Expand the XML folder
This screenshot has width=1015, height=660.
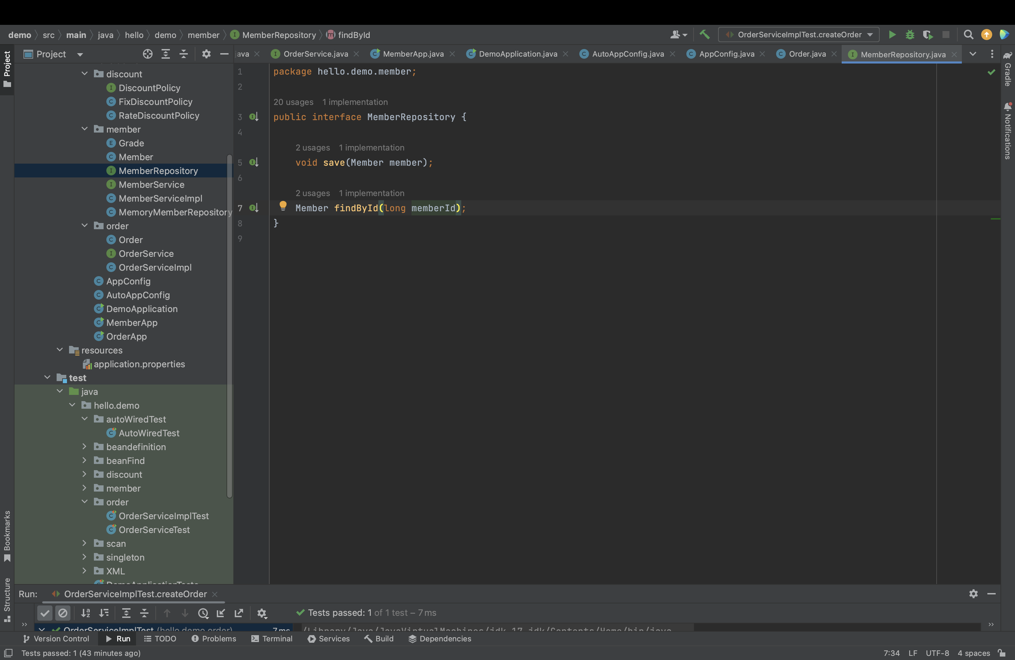point(85,571)
